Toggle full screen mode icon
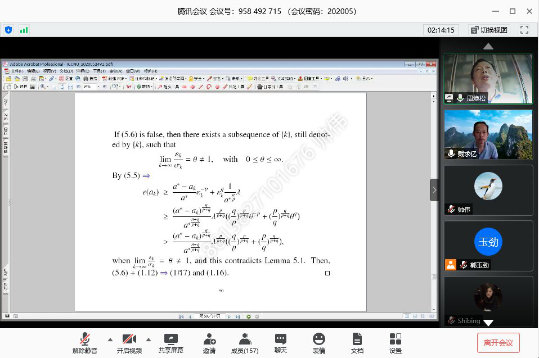The image size is (539, 358). click(524, 30)
